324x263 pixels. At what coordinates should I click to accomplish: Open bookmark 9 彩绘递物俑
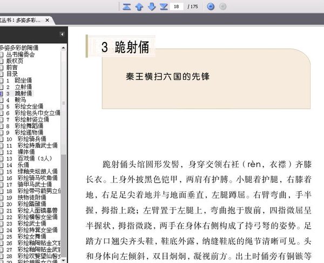[25, 133]
